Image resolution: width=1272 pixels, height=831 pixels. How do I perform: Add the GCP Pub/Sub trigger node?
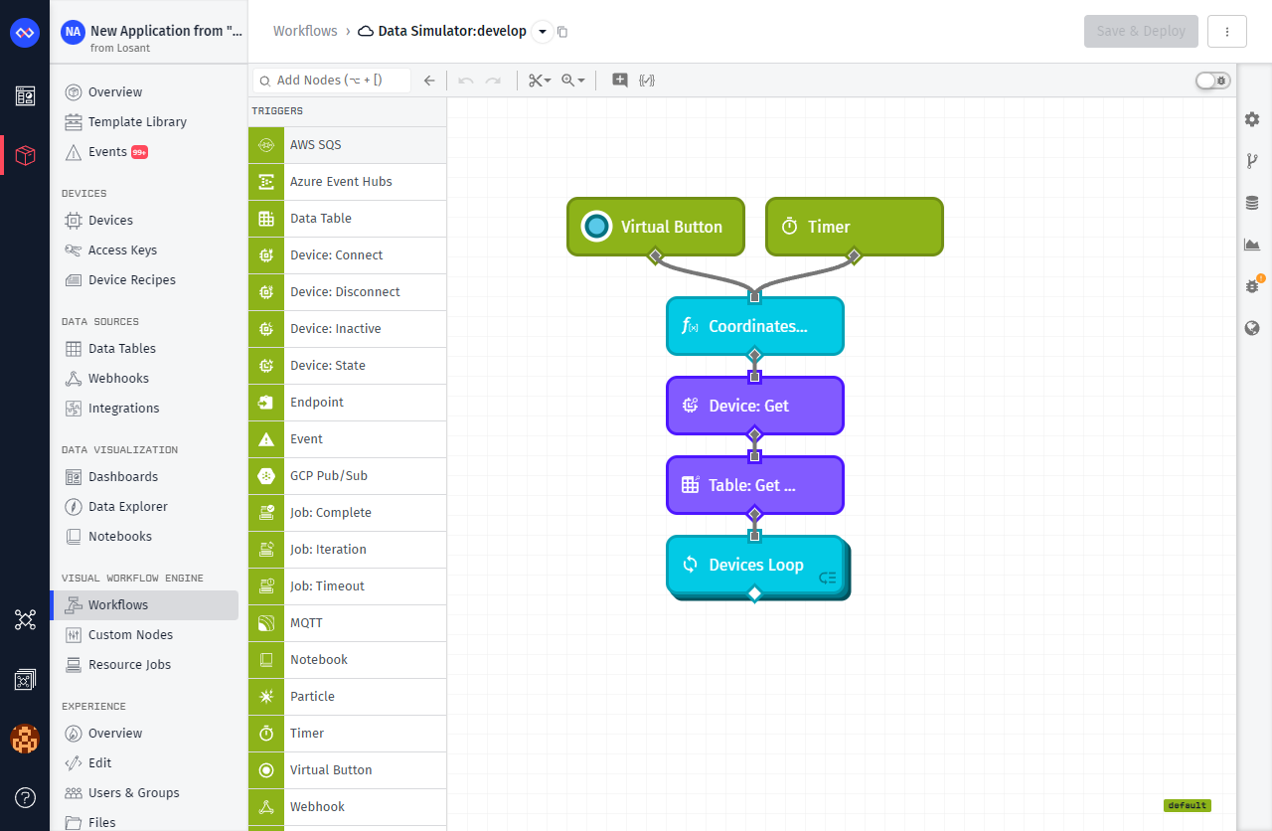coord(348,476)
